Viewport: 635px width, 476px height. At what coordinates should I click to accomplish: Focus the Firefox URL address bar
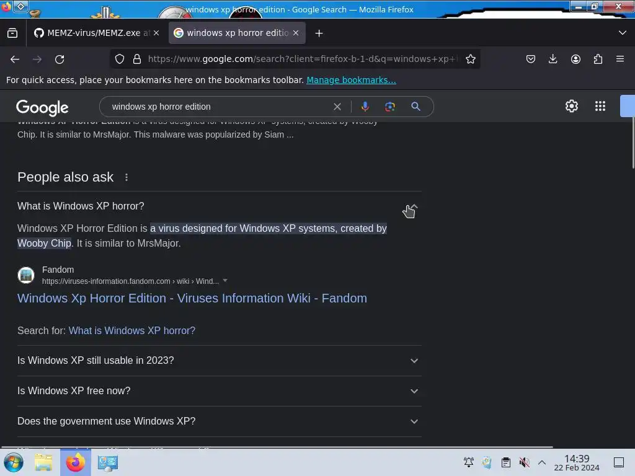(x=302, y=59)
